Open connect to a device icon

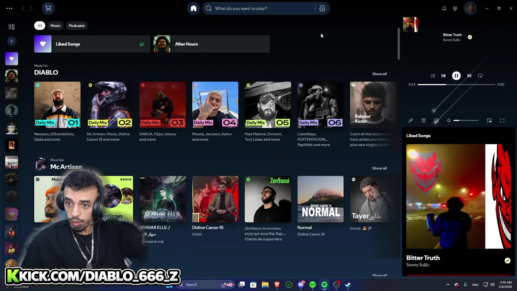[436, 120]
